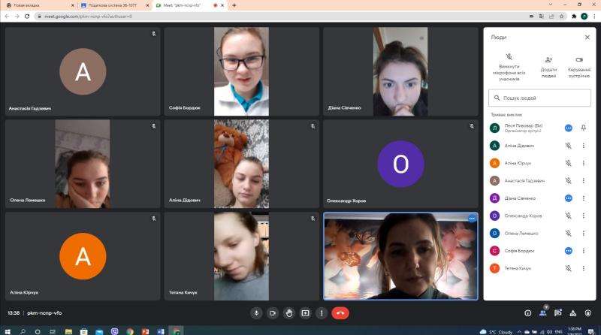Open the host controls shield icon
The width and height of the screenshot is (601, 335).
[x=588, y=312]
